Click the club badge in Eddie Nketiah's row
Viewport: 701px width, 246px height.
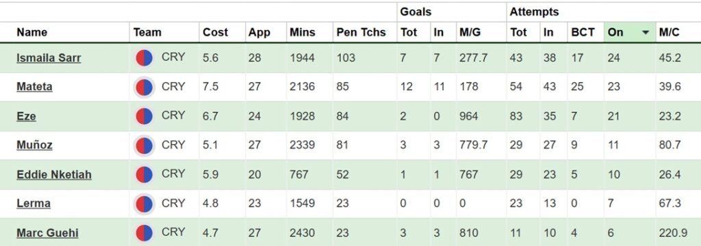click(144, 175)
